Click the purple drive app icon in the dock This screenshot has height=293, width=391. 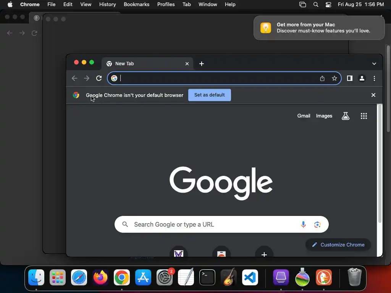click(281, 277)
